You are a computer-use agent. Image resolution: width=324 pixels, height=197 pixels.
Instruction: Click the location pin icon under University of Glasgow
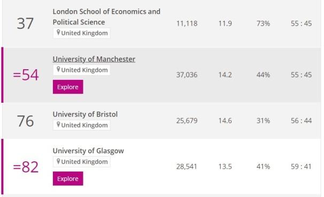[x=58, y=161]
